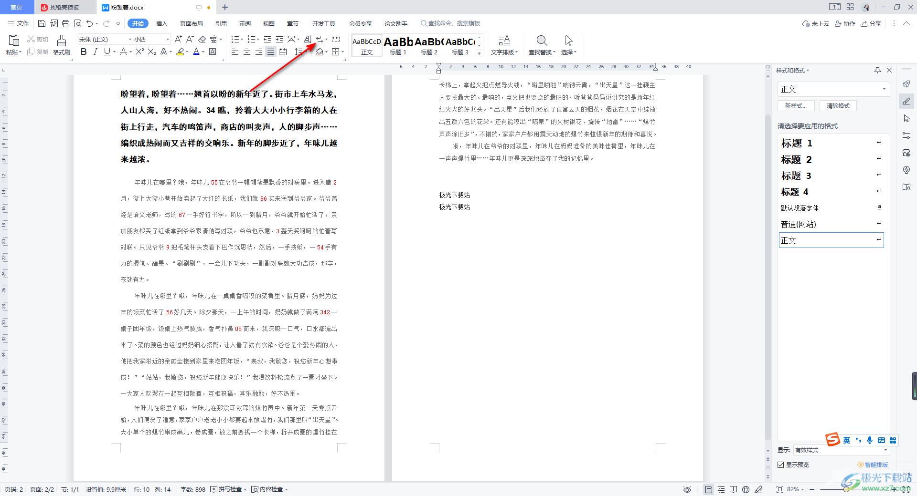
Task: Switch to the Review tab
Action: click(245, 23)
